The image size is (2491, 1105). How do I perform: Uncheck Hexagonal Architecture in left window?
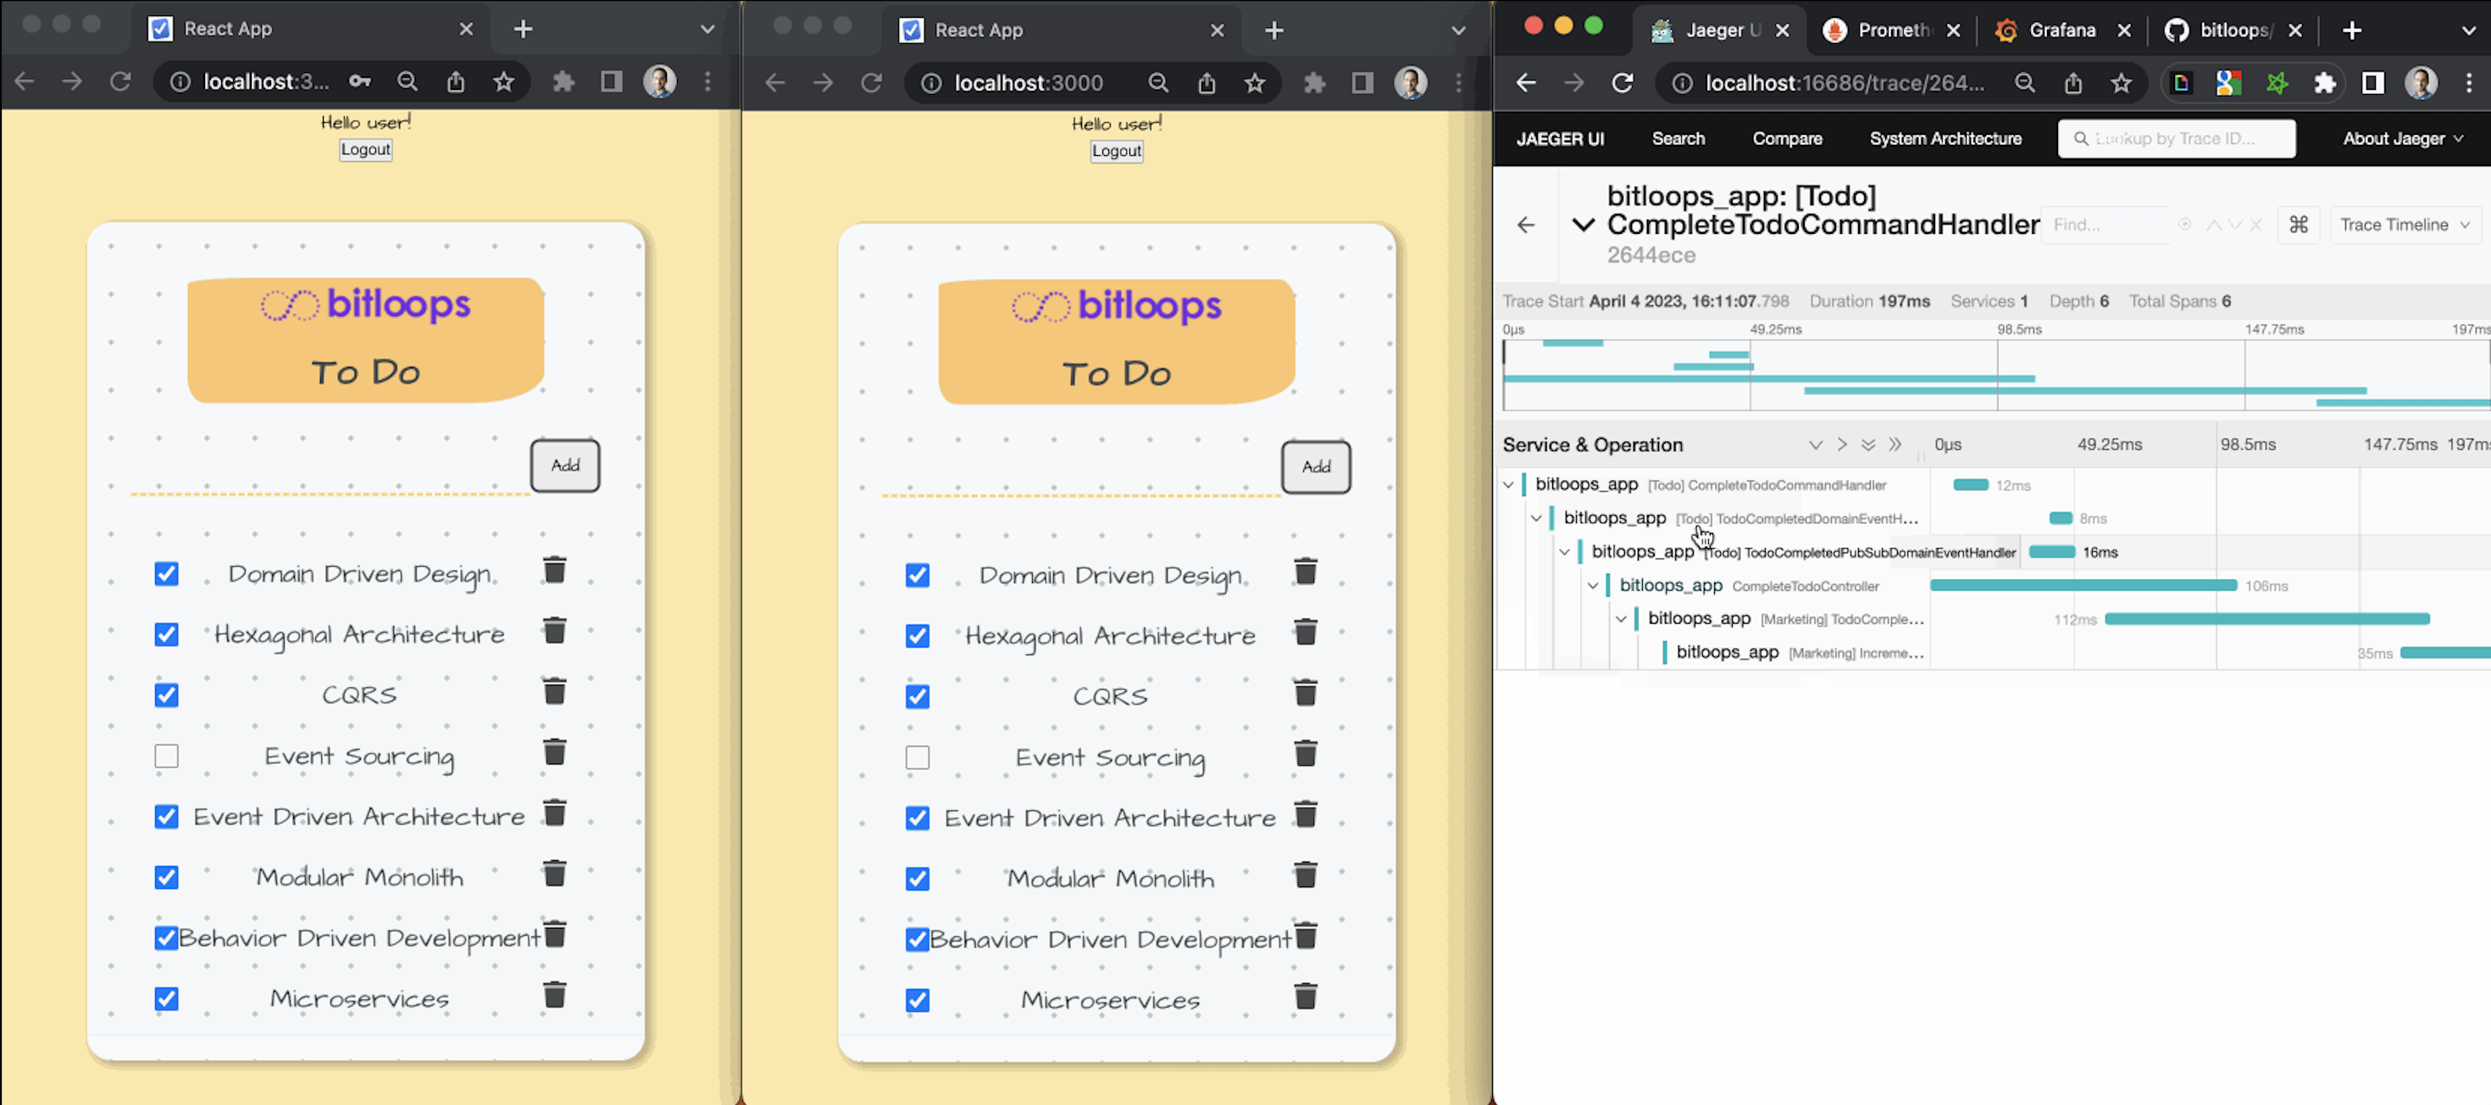click(166, 634)
